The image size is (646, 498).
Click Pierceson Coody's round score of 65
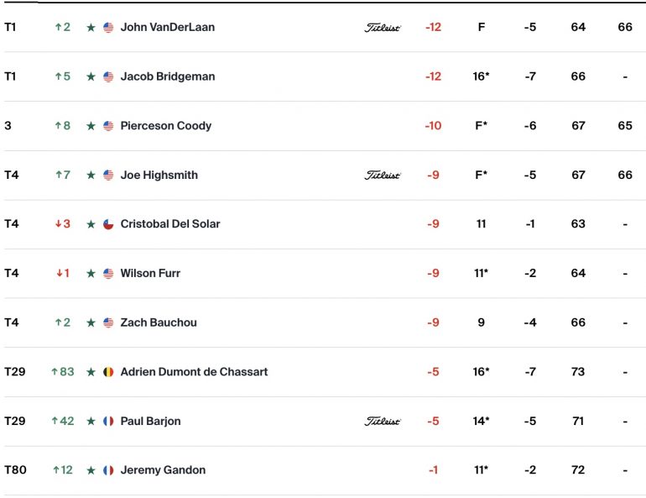click(625, 126)
